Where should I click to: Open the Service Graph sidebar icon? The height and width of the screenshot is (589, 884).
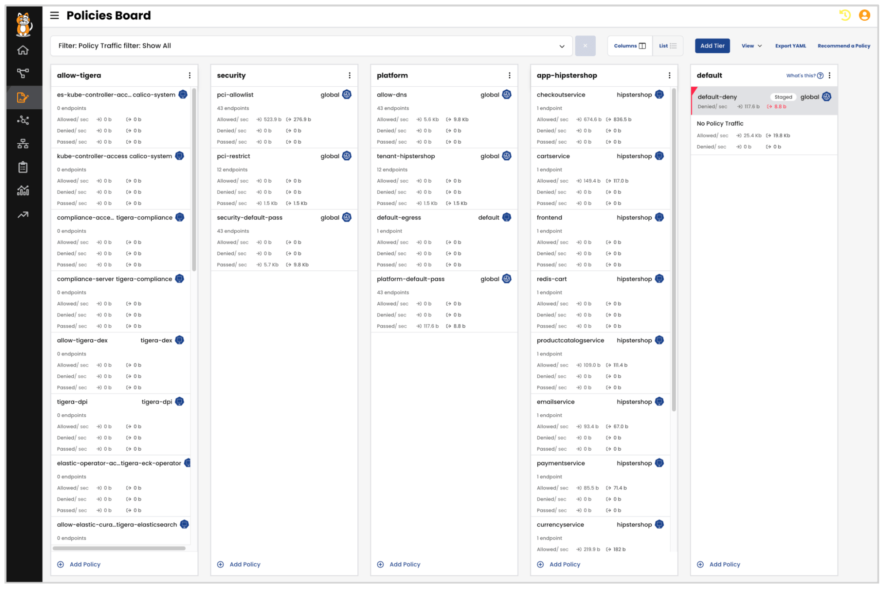[23, 73]
